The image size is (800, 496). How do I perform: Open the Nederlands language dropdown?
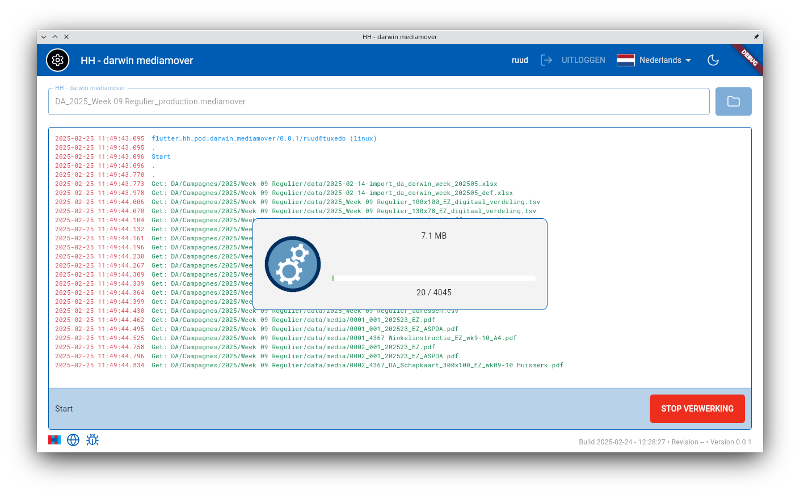[x=660, y=60]
